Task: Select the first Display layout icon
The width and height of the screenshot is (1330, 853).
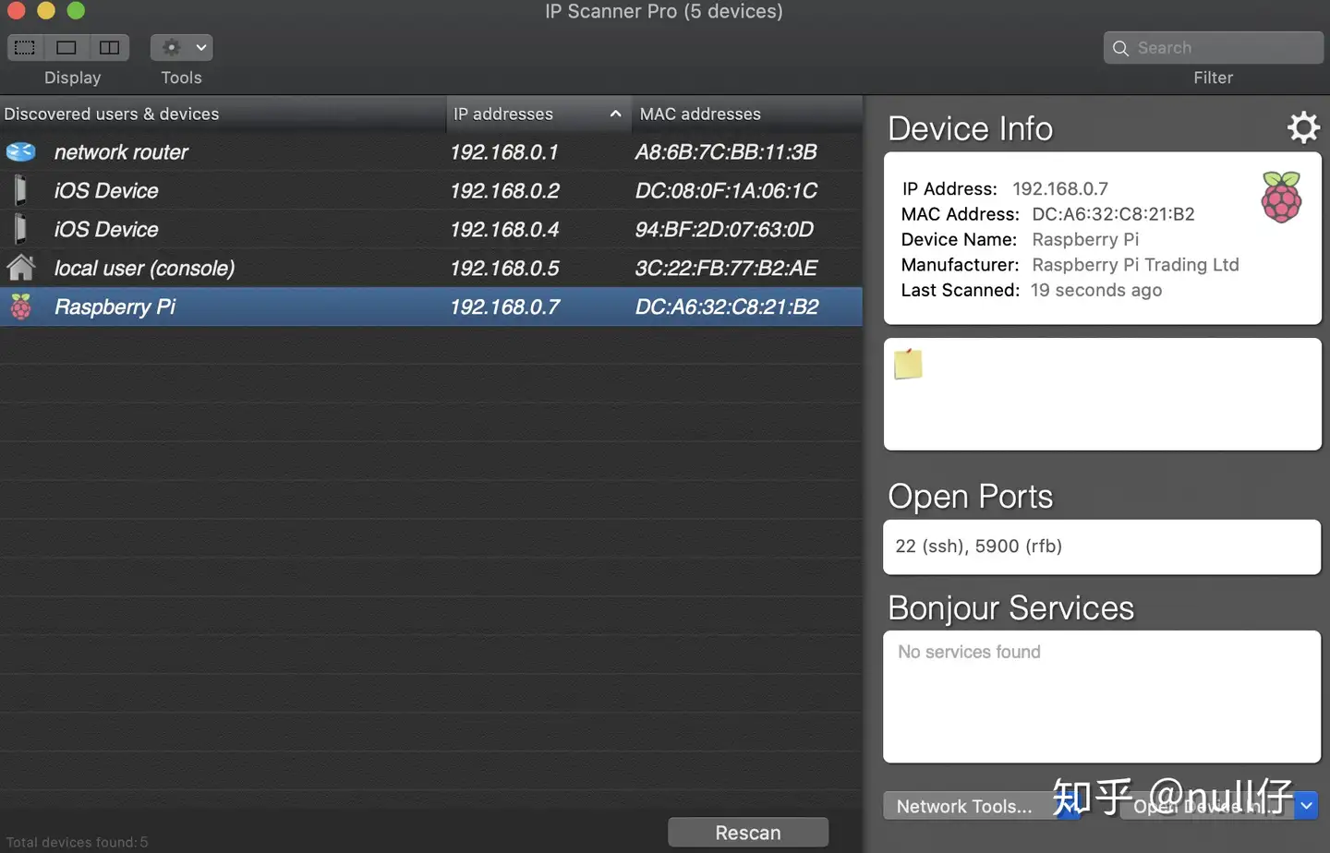Action: tap(25, 47)
